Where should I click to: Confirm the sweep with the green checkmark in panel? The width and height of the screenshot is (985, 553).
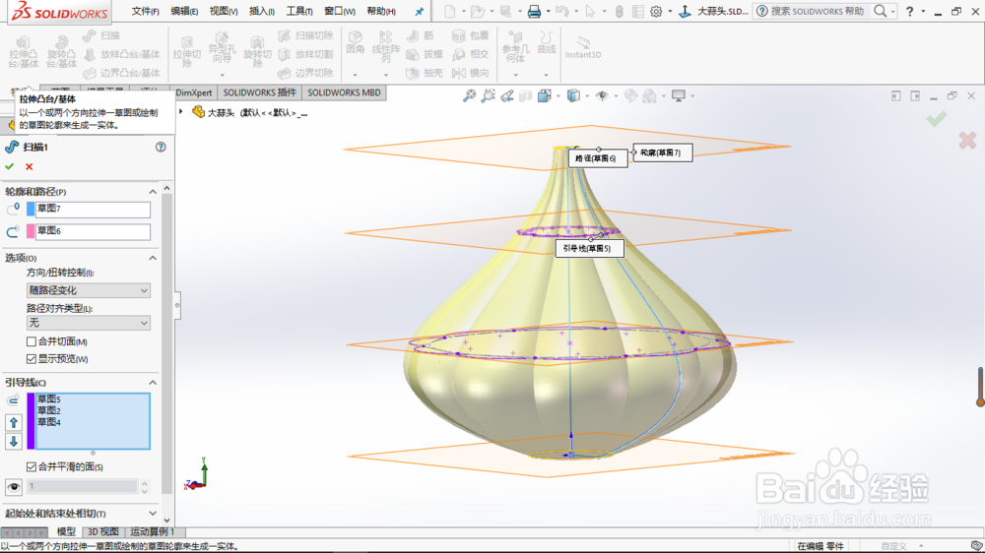point(10,166)
